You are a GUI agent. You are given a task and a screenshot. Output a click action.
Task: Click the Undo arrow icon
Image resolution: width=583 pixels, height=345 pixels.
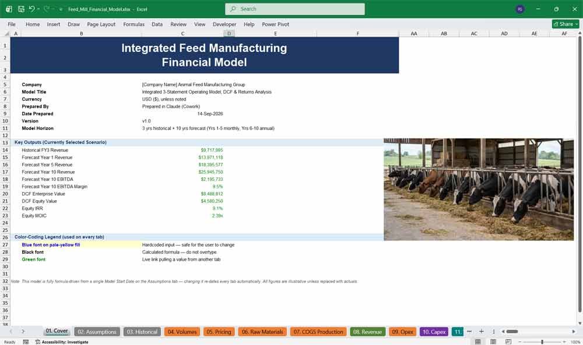[31, 9]
